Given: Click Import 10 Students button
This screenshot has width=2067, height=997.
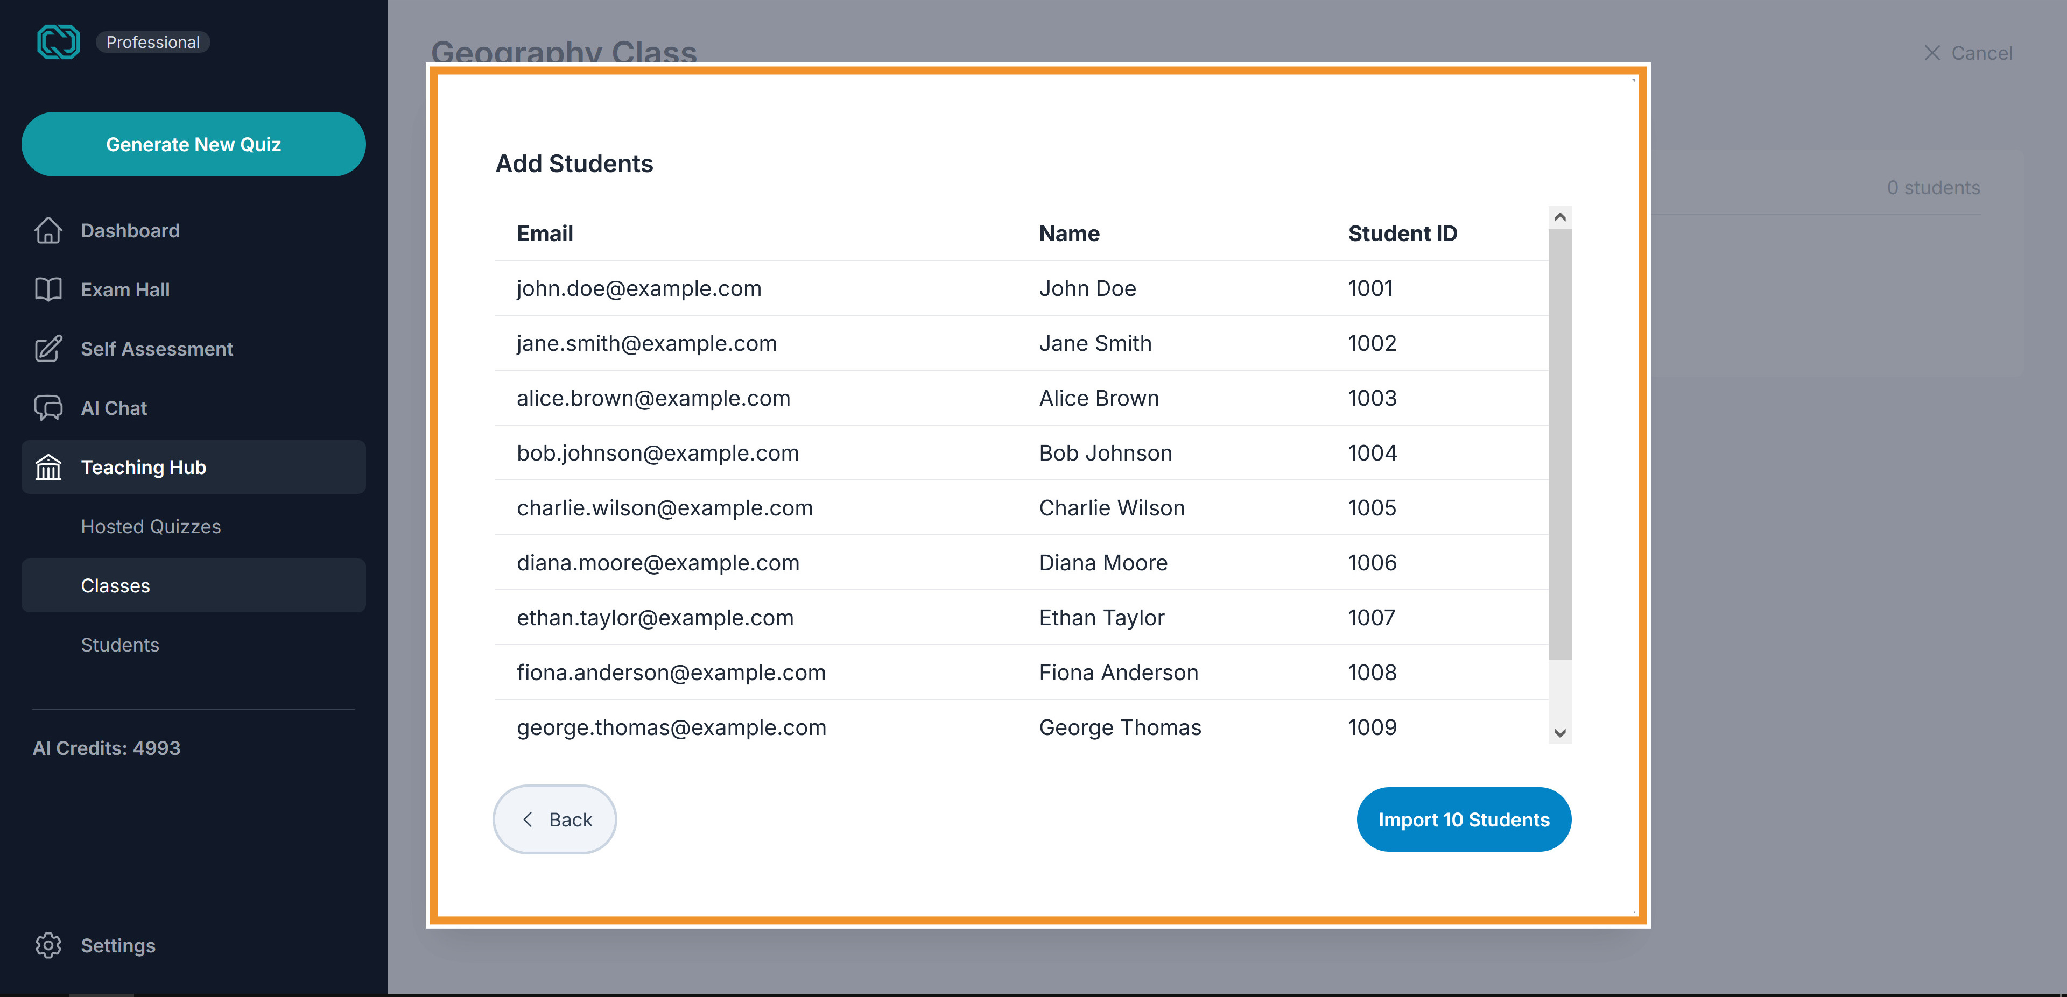Looking at the screenshot, I should 1464,820.
